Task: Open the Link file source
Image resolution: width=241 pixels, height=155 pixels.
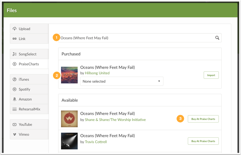Action: pos(22,38)
